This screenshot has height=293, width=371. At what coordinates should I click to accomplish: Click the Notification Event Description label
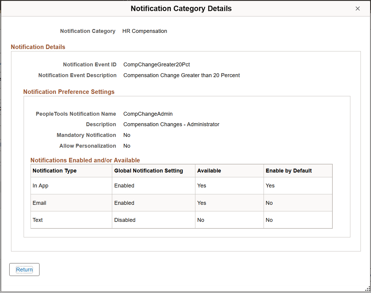tap(77, 75)
